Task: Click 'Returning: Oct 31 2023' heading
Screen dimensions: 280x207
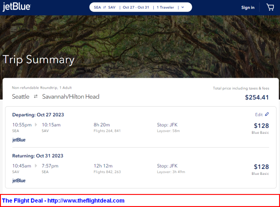Action: coord(38,156)
